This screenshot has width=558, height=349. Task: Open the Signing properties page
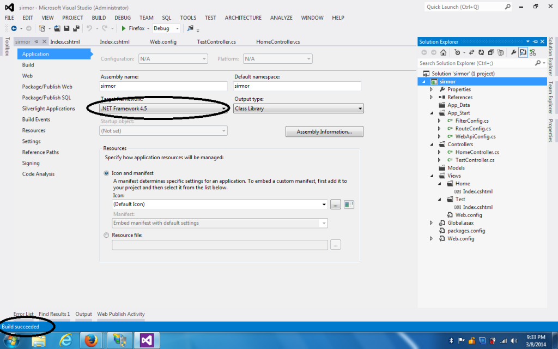tap(31, 163)
